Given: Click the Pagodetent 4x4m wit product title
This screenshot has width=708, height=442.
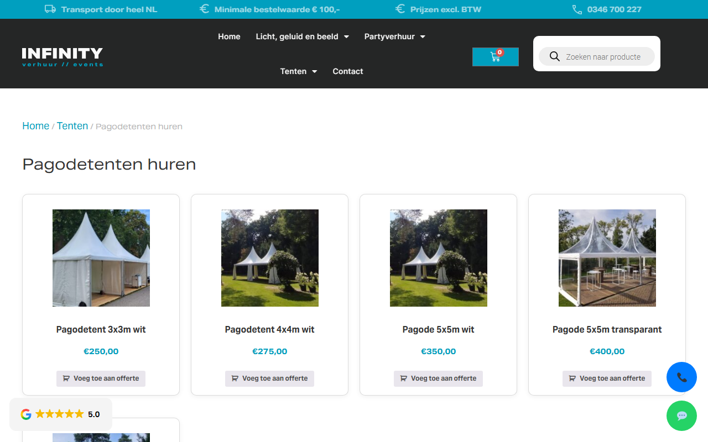Looking at the screenshot, I should click(270, 330).
